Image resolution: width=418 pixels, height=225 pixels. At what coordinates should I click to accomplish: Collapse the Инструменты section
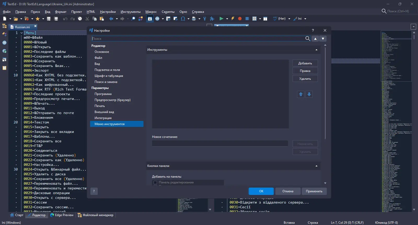pos(316,50)
